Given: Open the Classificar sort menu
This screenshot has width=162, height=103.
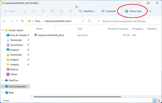Looking at the screenshot, I should point(87,11).
